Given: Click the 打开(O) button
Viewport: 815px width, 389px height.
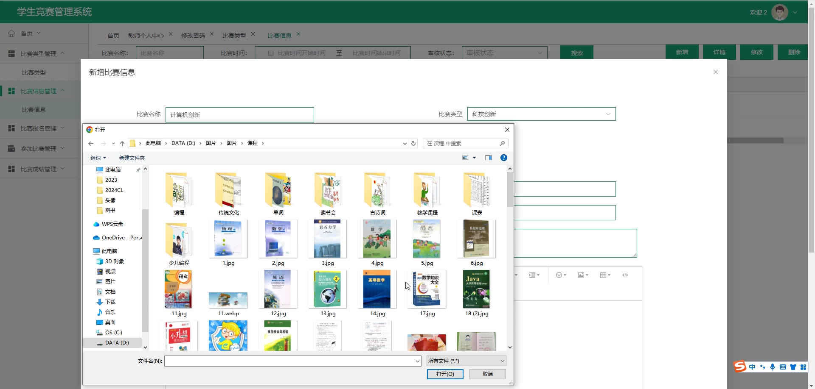Looking at the screenshot, I should [445, 374].
